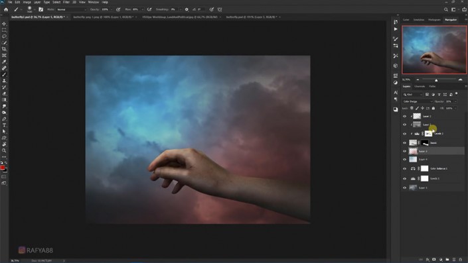Image resolution: width=468 pixels, height=263 pixels.
Task: Hide the Layer 2 top layer
Action: (405, 117)
